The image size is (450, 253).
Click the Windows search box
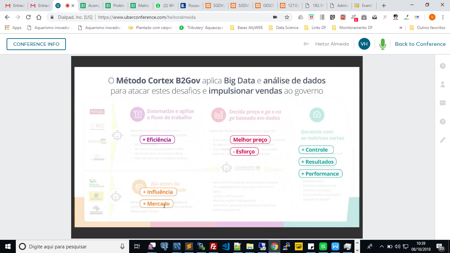(x=72, y=246)
